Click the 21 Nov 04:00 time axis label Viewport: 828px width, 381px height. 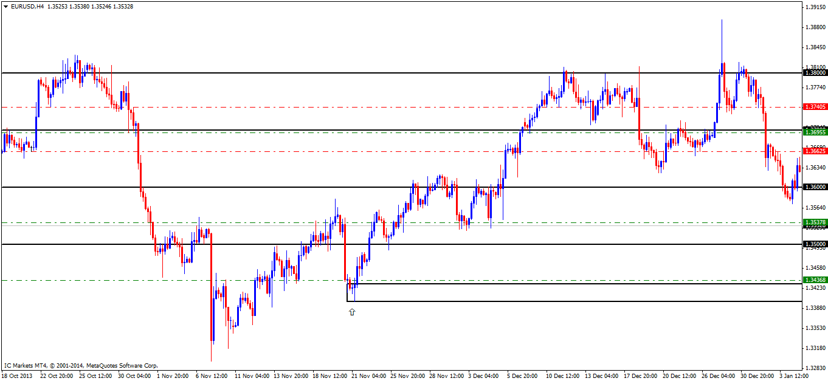(368, 376)
